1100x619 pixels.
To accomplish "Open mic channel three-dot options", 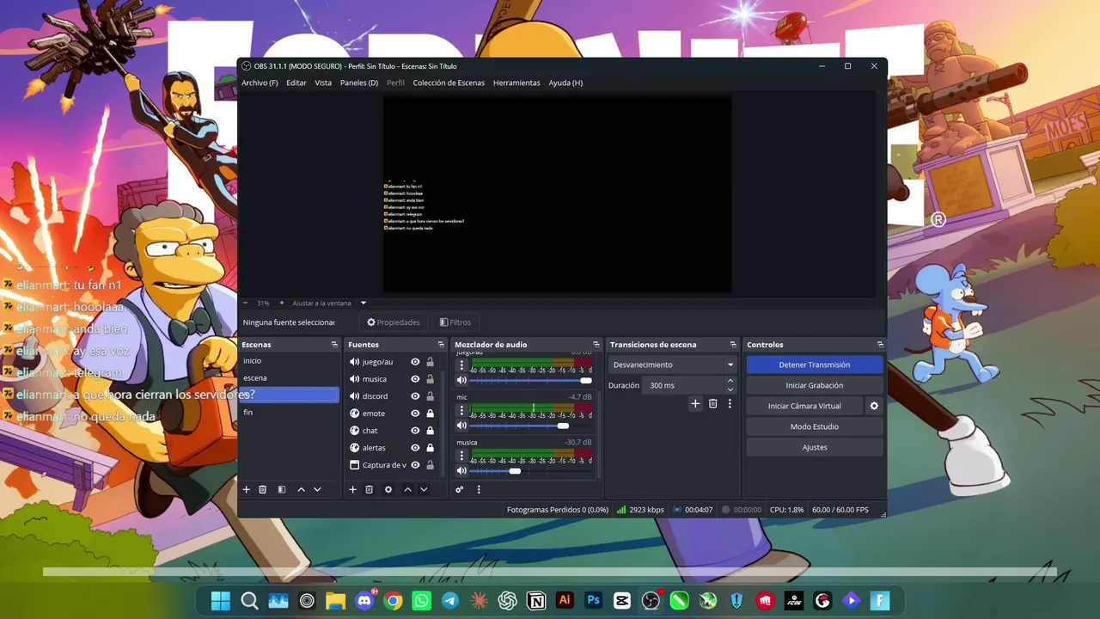I will click(461, 410).
